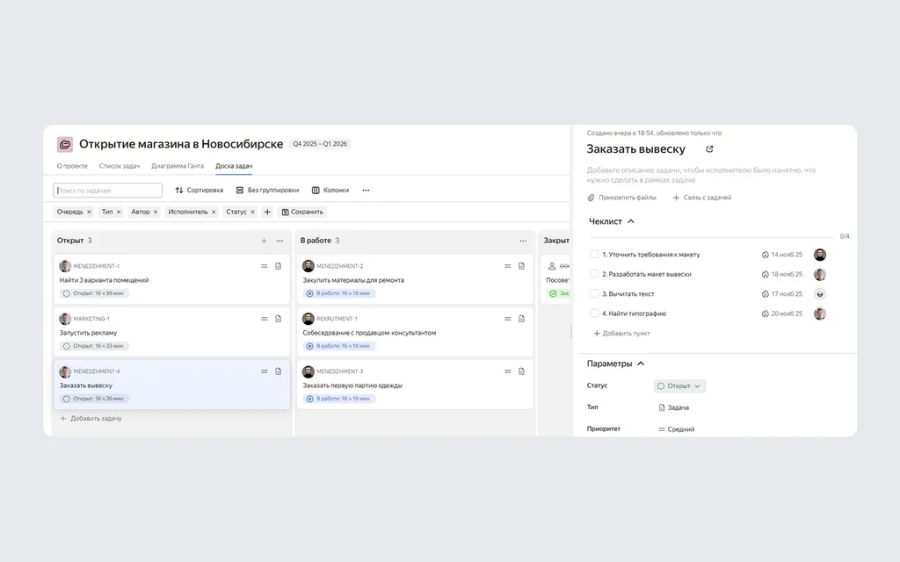
Task: Open the card Закупить материалы для ремонта
Action: [x=415, y=279]
